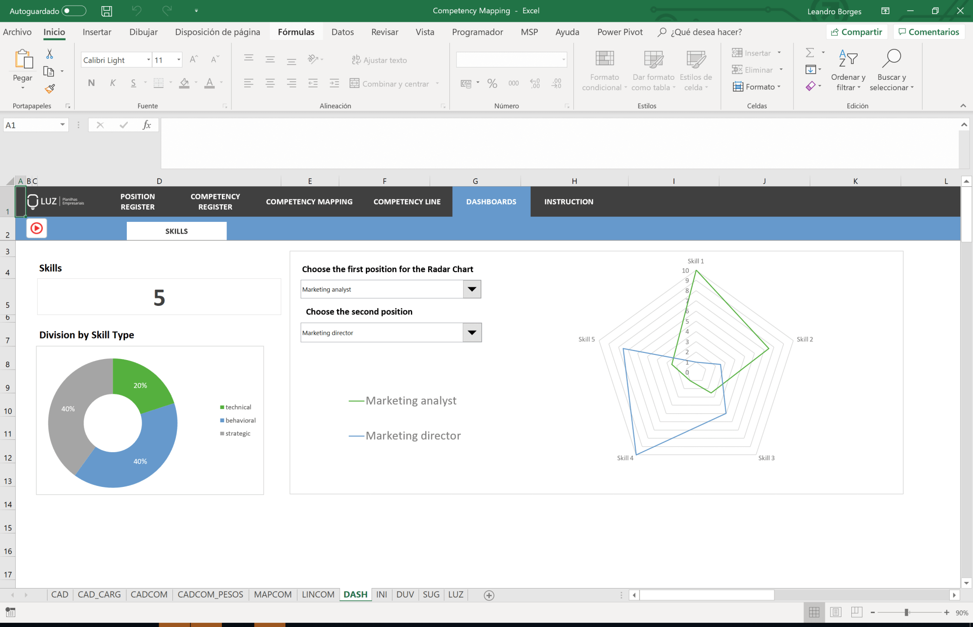Viewport: 973px width, 627px height.
Task: Expand the second position dropdown menu
Action: point(472,332)
